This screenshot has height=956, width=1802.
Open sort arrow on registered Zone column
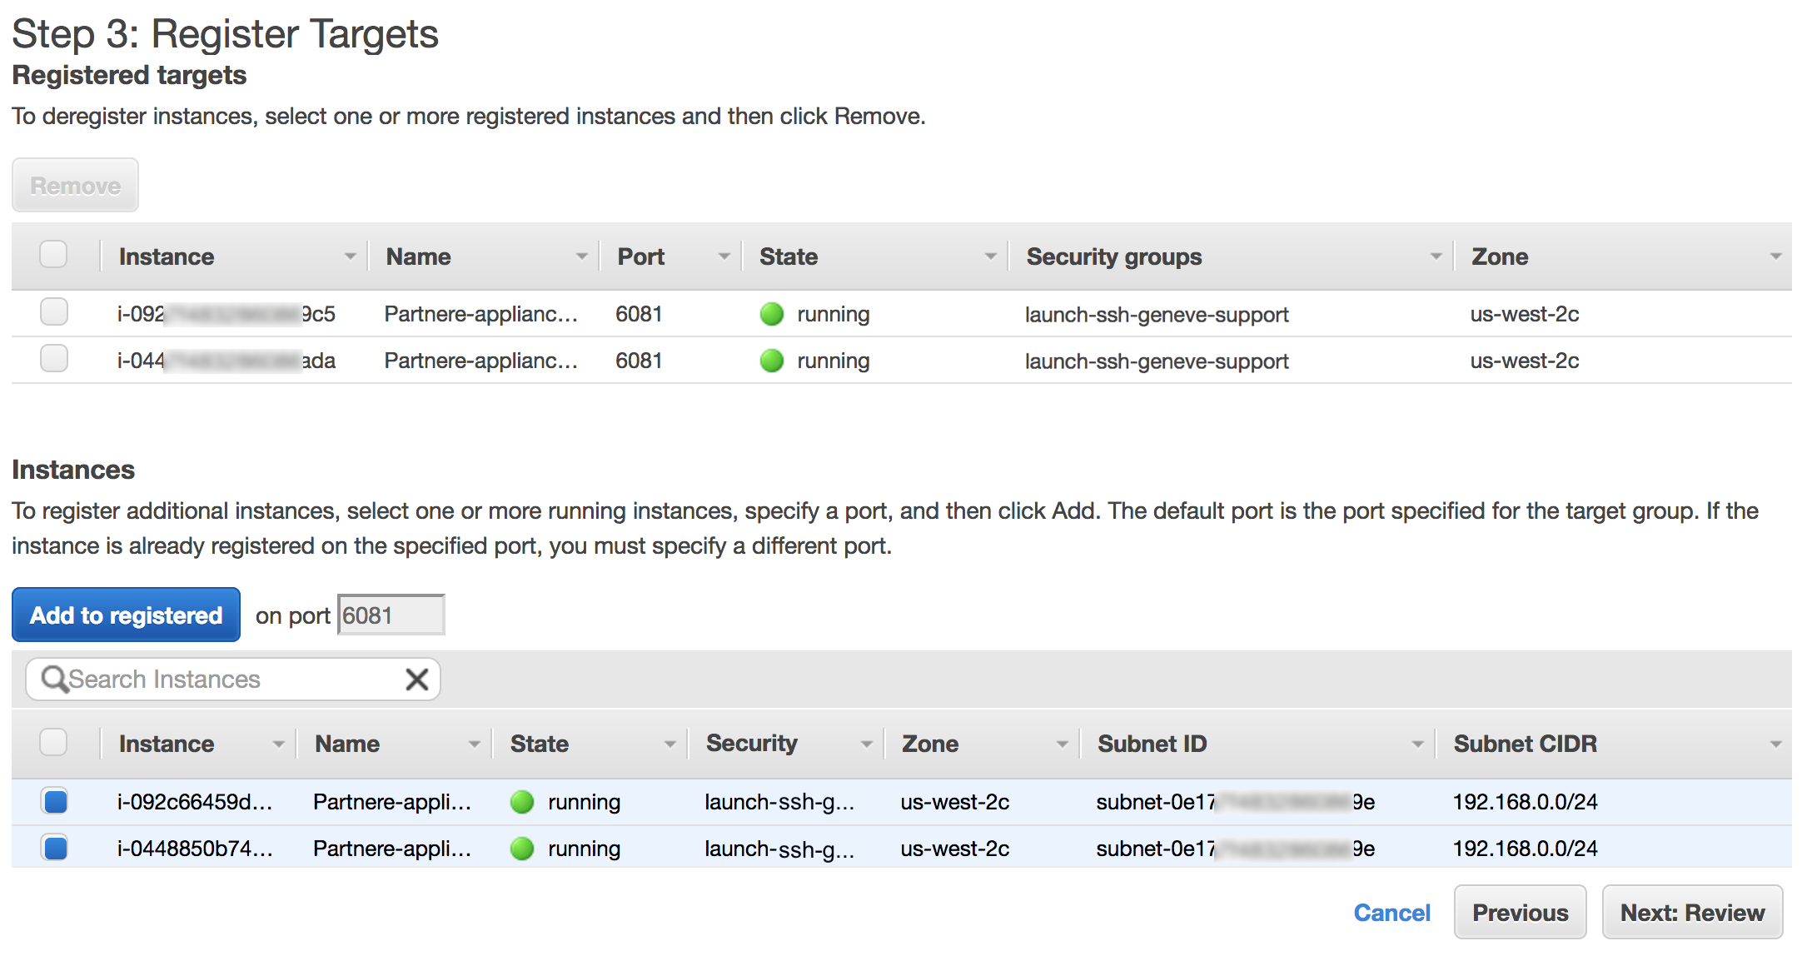point(1775,256)
